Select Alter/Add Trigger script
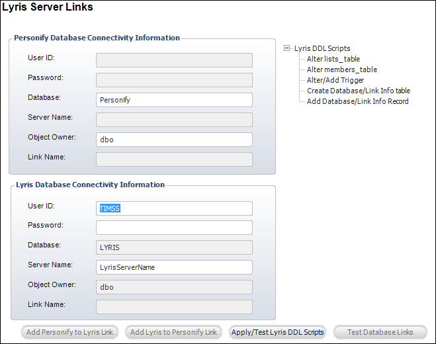The image size is (436, 344). click(x=335, y=80)
